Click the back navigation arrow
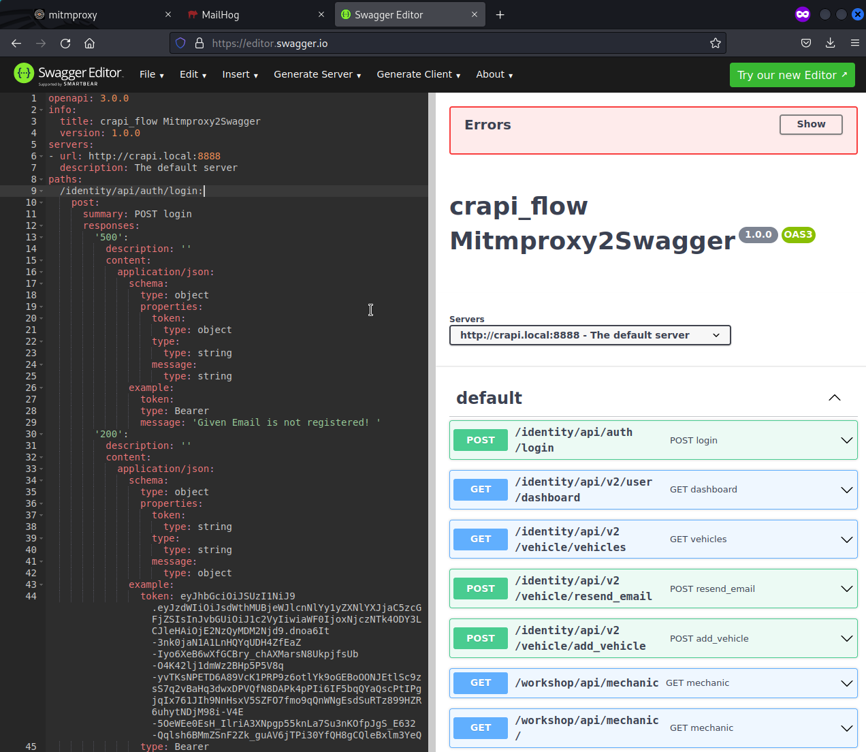Viewport: 866px width, 752px height. click(x=16, y=43)
